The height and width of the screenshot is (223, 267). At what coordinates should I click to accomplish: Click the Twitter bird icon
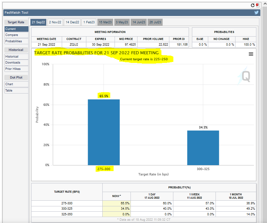click(256, 12)
